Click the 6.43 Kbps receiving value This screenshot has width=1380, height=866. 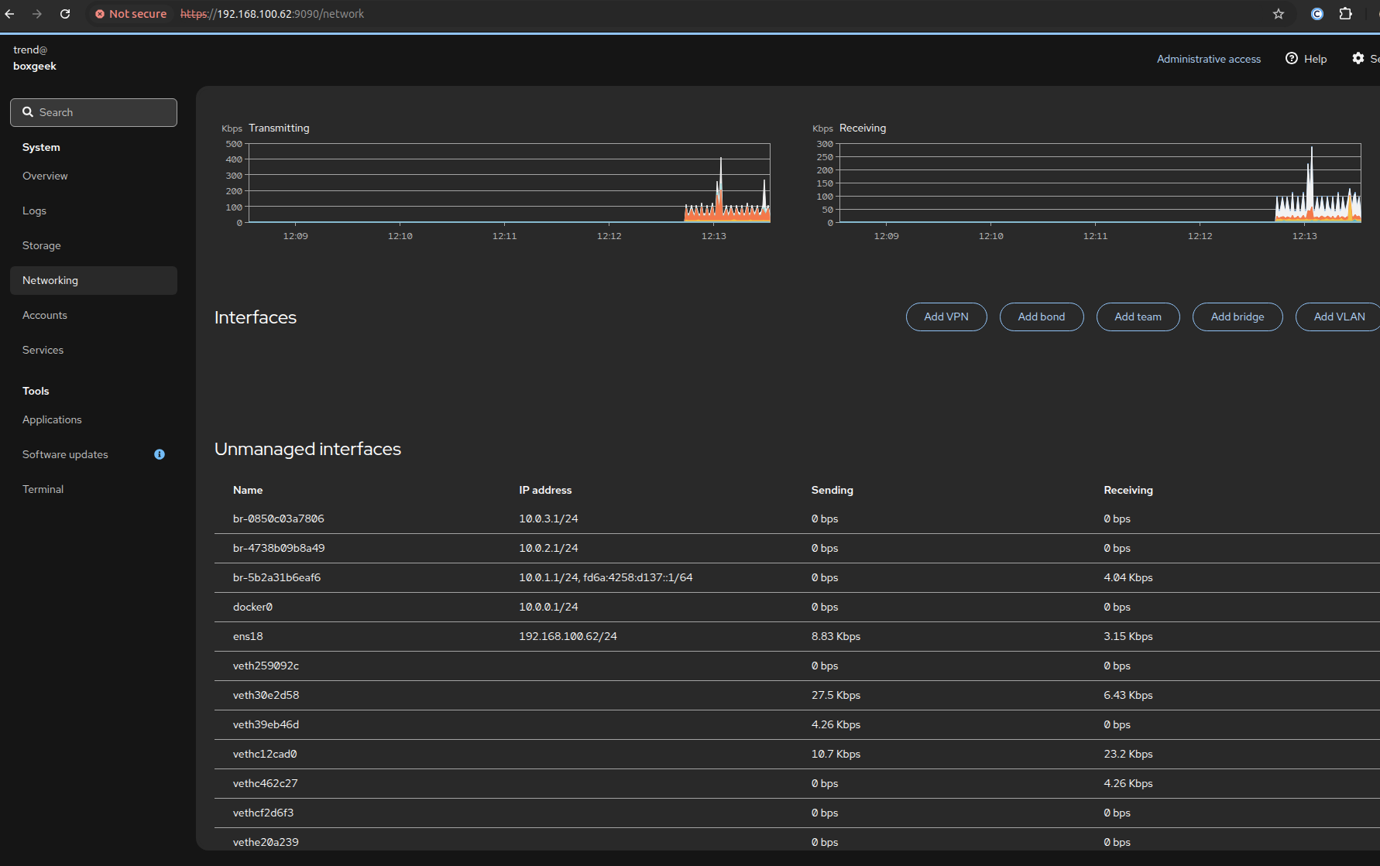pos(1128,695)
